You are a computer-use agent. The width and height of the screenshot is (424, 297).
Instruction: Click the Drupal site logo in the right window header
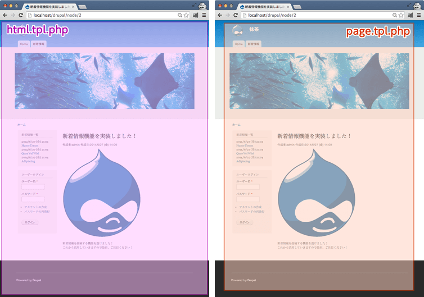237,30
